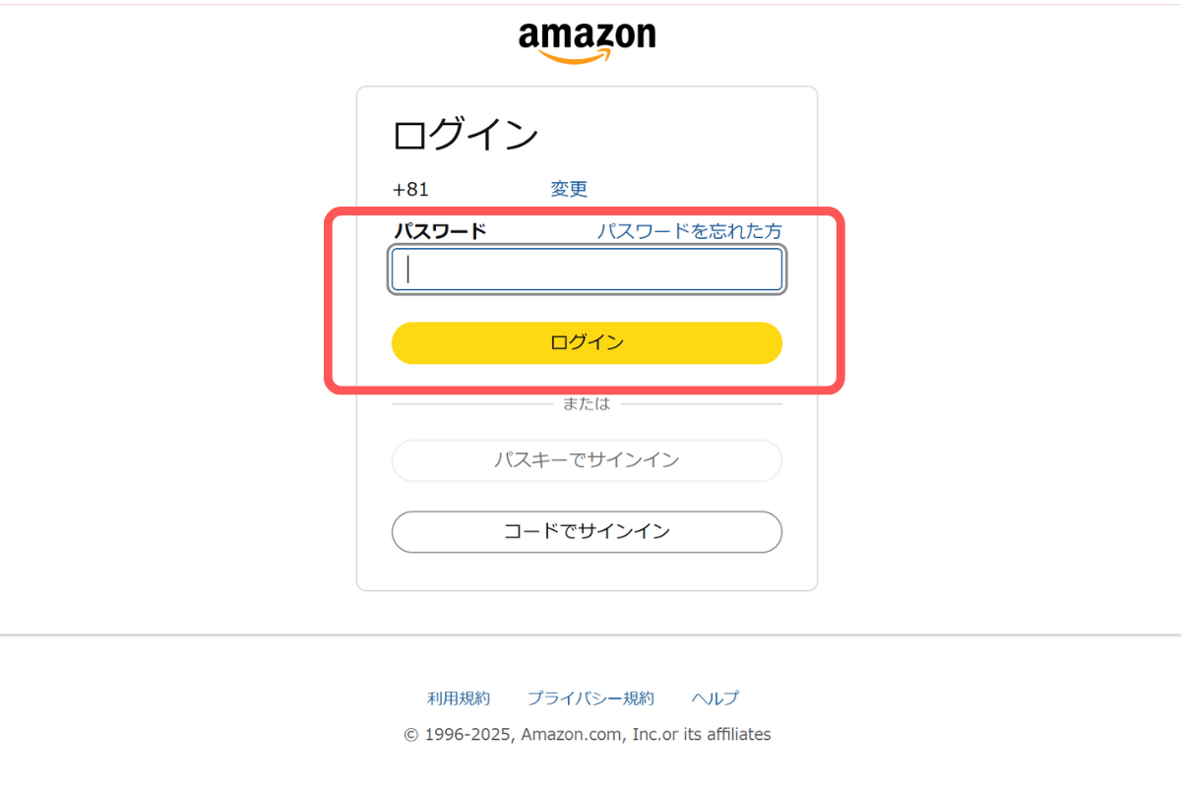This screenshot has height=787, width=1181.
Task: Open the ヘルプ help link
Action: (714, 698)
